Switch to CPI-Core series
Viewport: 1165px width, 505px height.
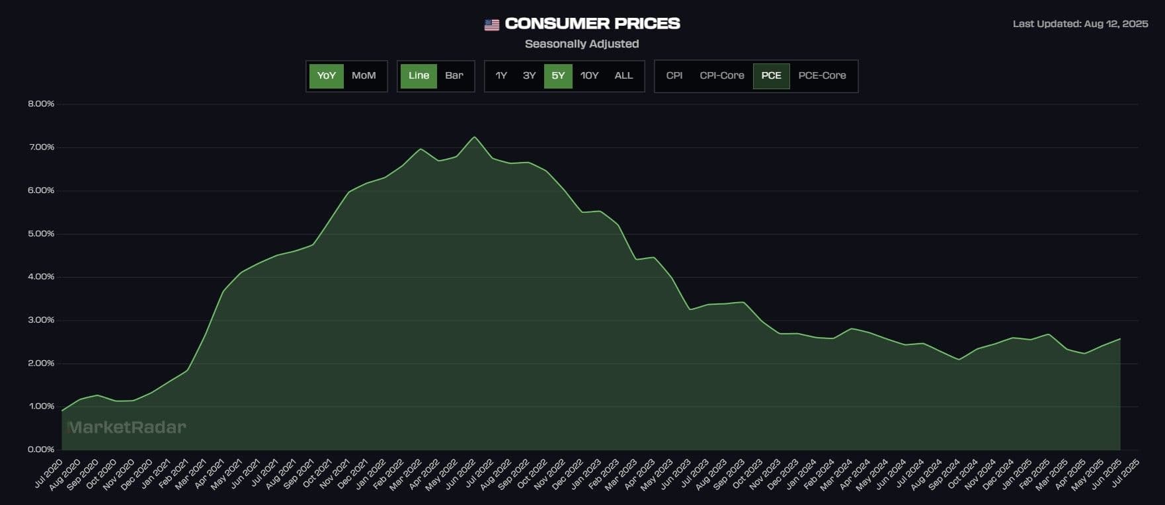tap(721, 76)
